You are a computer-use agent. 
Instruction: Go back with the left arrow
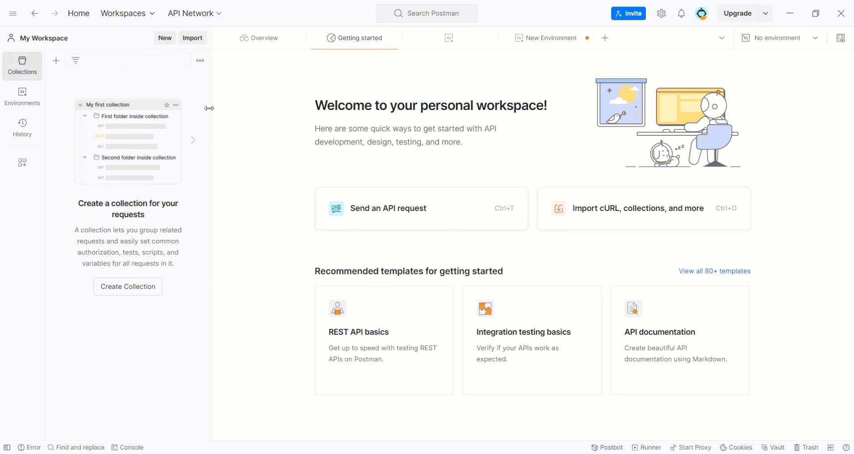pyautogui.click(x=34, y=13)
